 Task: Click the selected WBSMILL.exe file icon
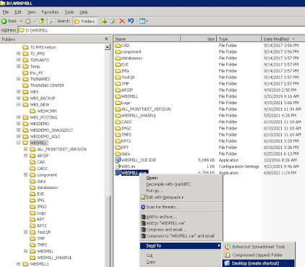coord(118,173)
